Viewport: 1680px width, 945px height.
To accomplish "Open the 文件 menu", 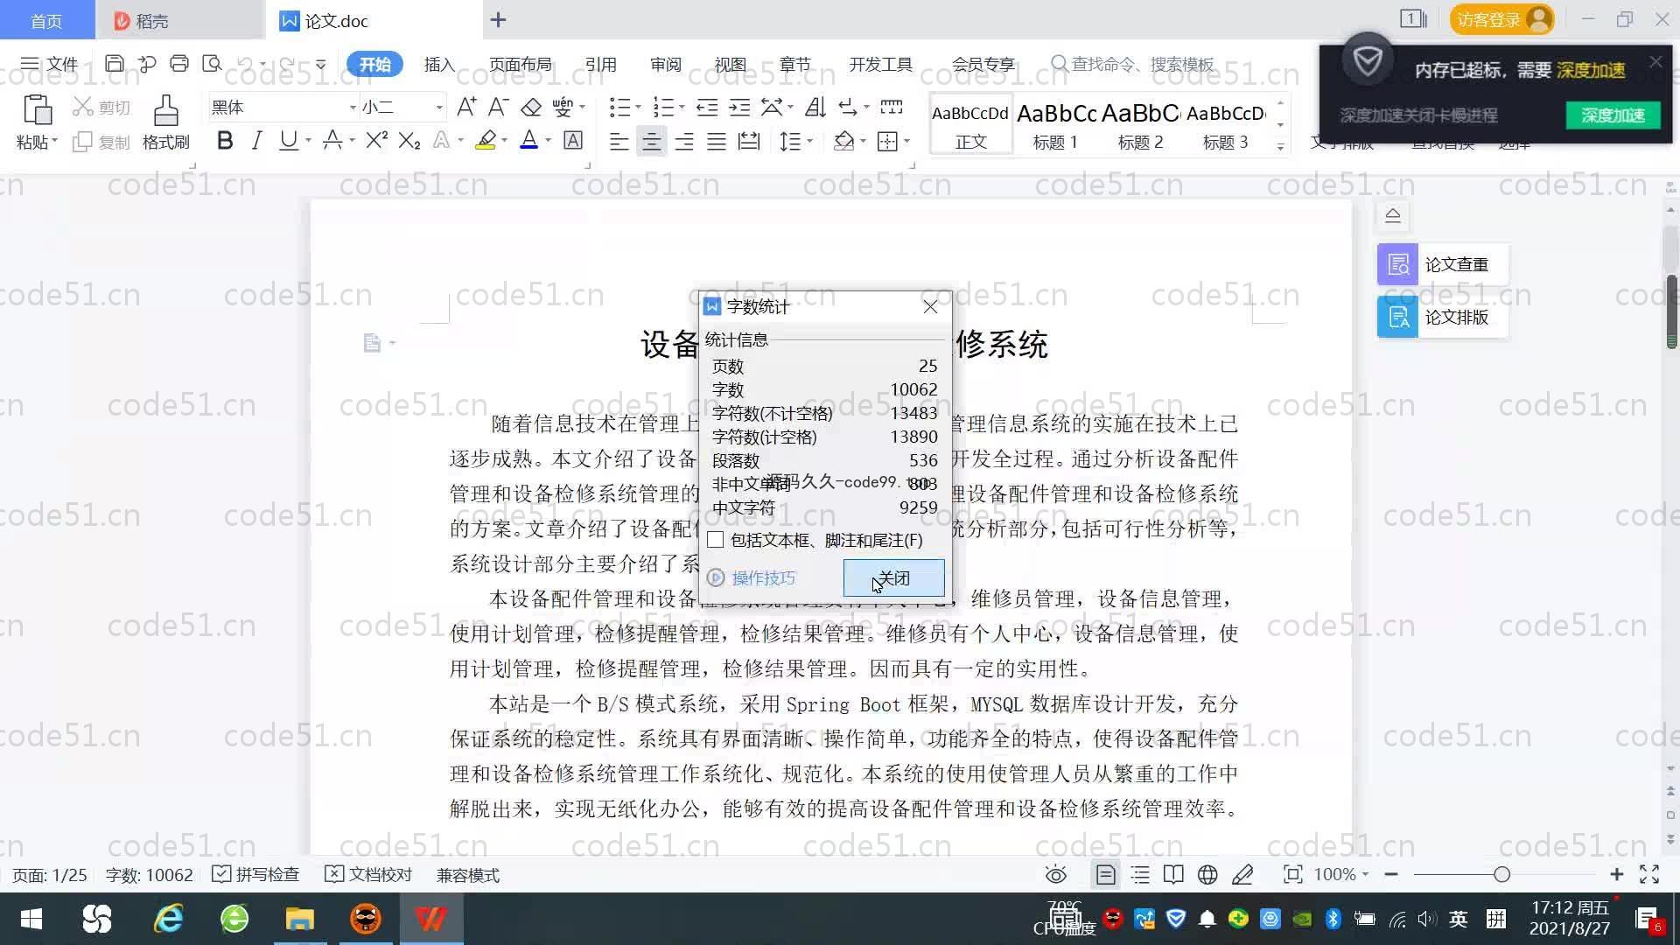I will point(49,64).
